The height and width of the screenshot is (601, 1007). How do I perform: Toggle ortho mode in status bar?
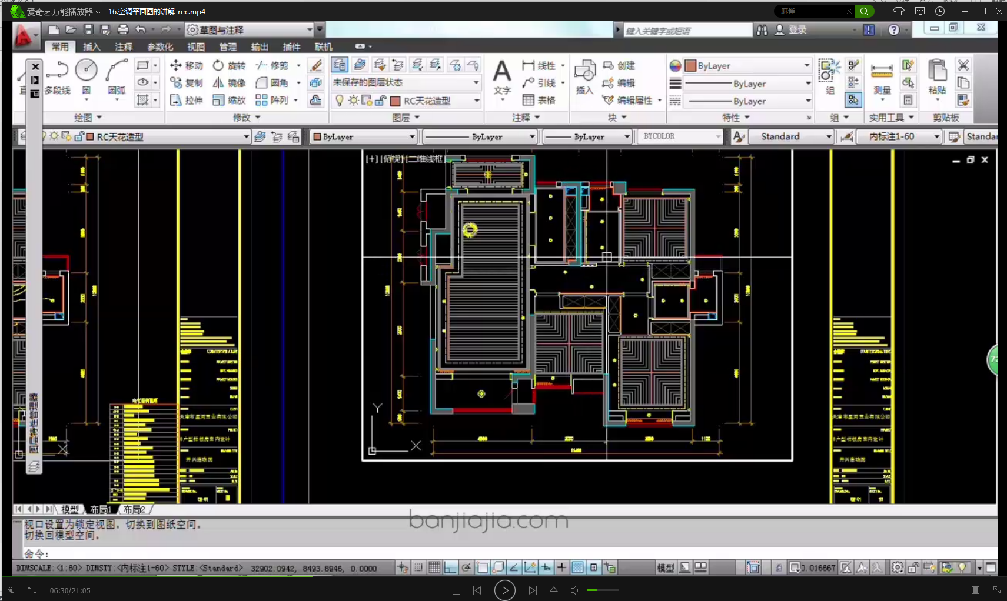[450, 567]
